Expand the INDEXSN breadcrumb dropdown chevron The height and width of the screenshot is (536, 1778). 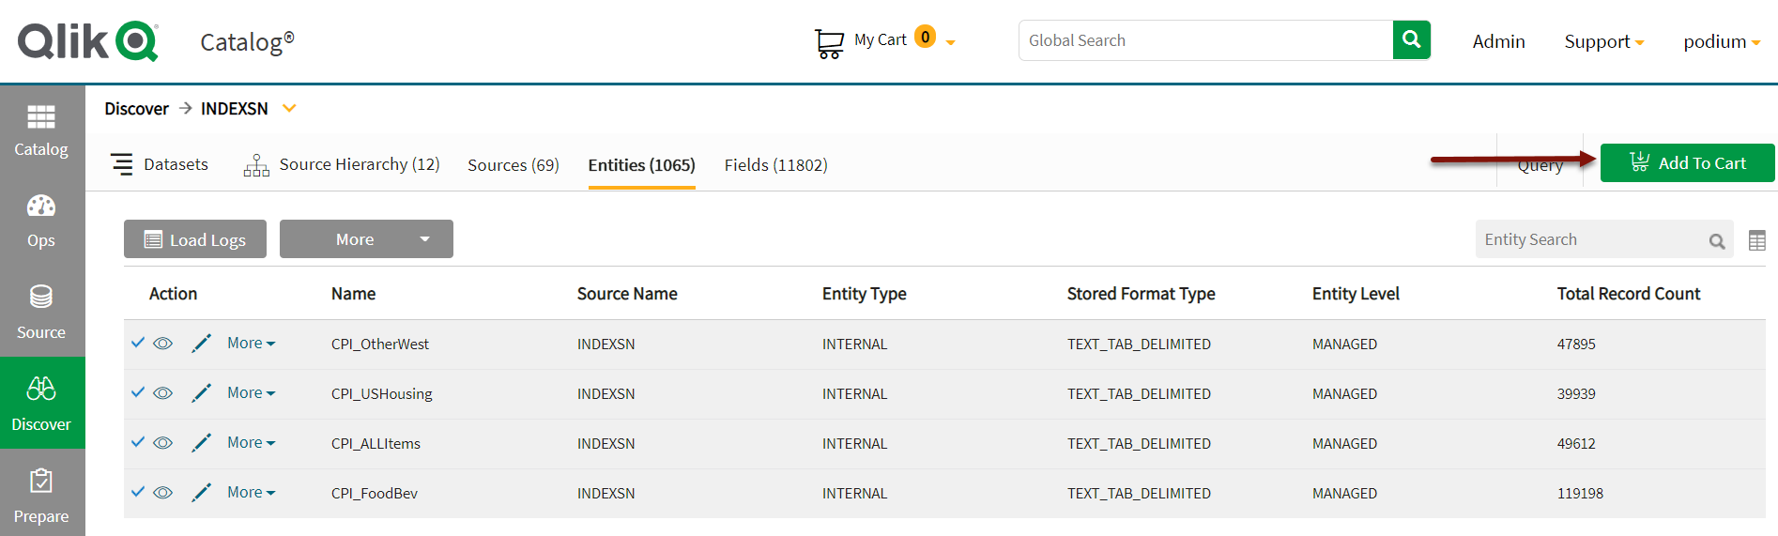pyautogui.click(x=289, y=109)
